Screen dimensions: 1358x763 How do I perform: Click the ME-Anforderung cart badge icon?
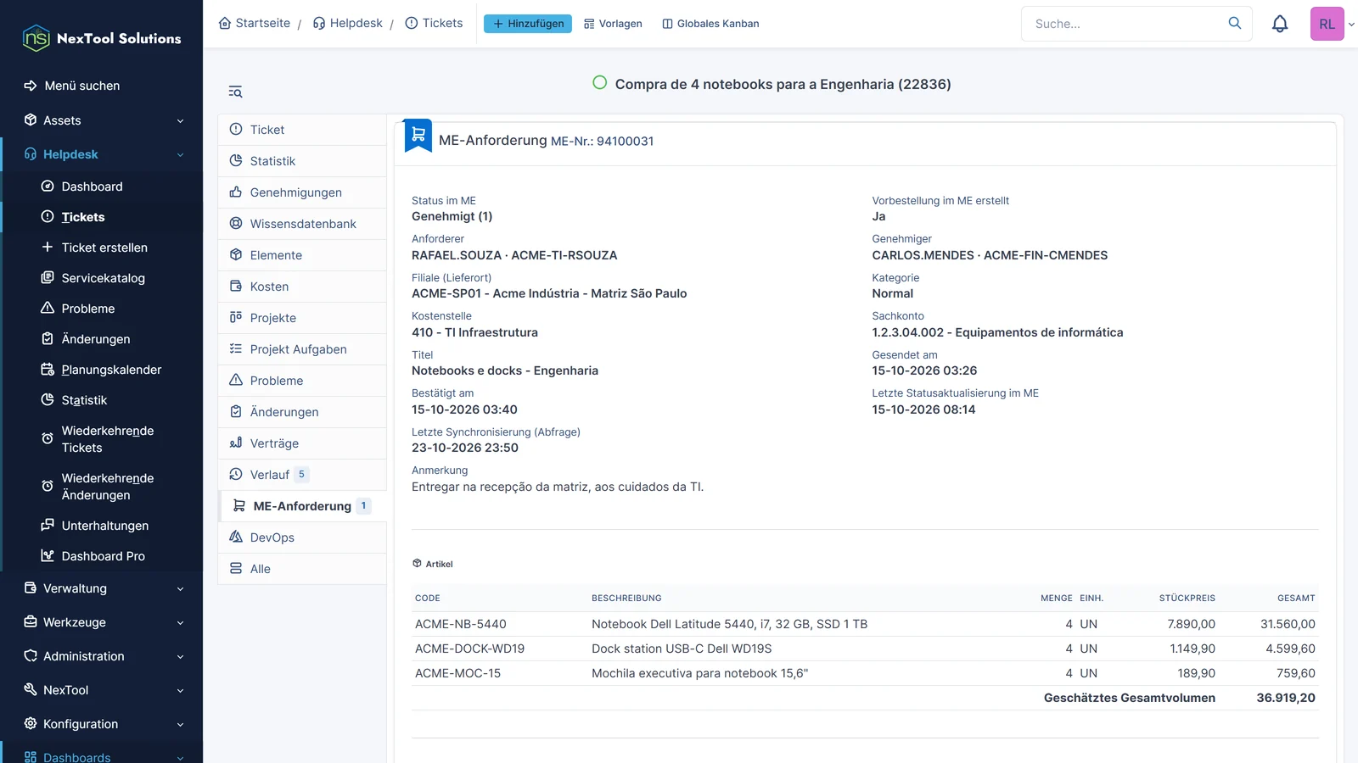point(418,136)
